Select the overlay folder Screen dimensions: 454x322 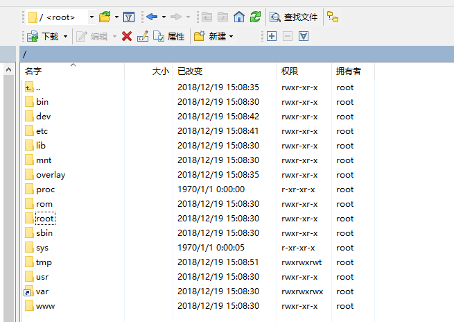45,175
